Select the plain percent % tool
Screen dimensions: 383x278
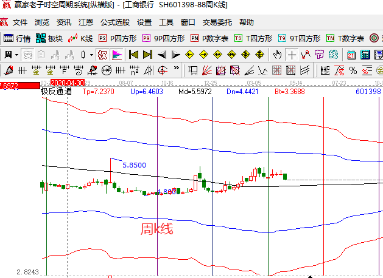click(x=353, y=70)
